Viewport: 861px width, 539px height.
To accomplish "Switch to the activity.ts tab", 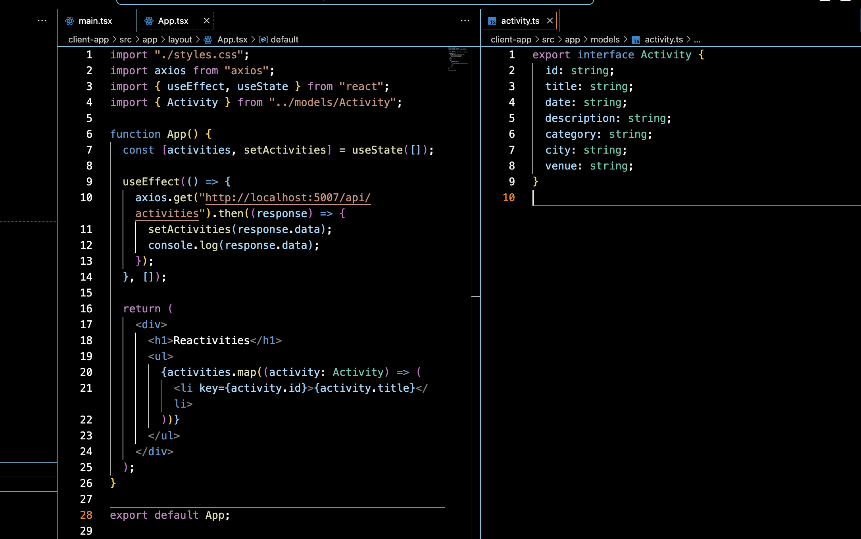I will pyautogui.click(x=520, y=21).
